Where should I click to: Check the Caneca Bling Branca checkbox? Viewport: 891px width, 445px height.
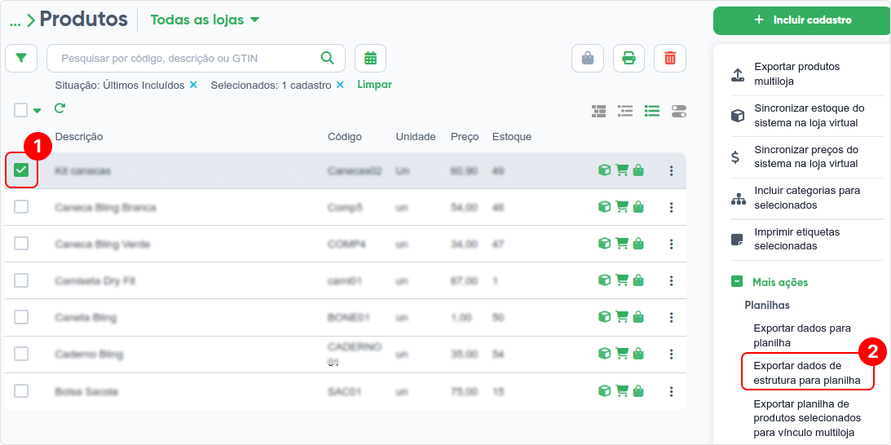pos(21,207)
